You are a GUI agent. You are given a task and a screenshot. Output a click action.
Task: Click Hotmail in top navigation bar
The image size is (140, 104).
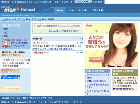[x=22, y=2]
